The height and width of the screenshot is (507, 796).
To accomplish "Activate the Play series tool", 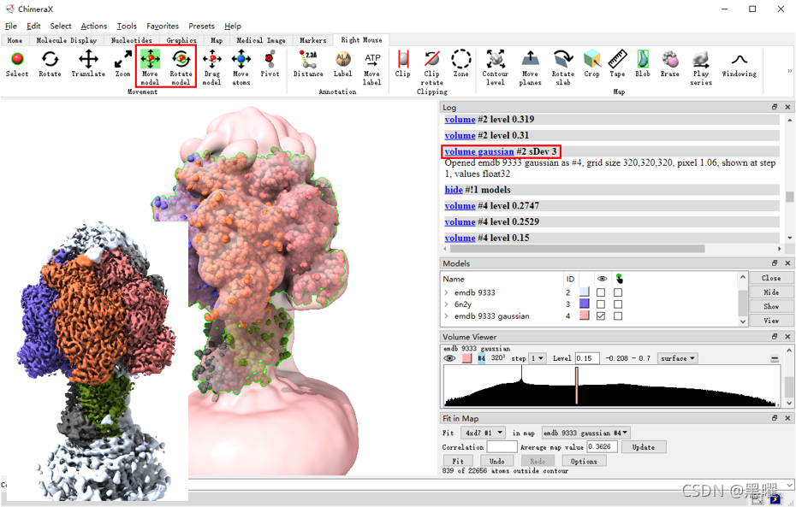I will [x=701, y=67].
